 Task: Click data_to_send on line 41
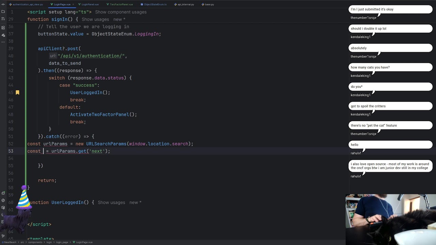point(65,63)
